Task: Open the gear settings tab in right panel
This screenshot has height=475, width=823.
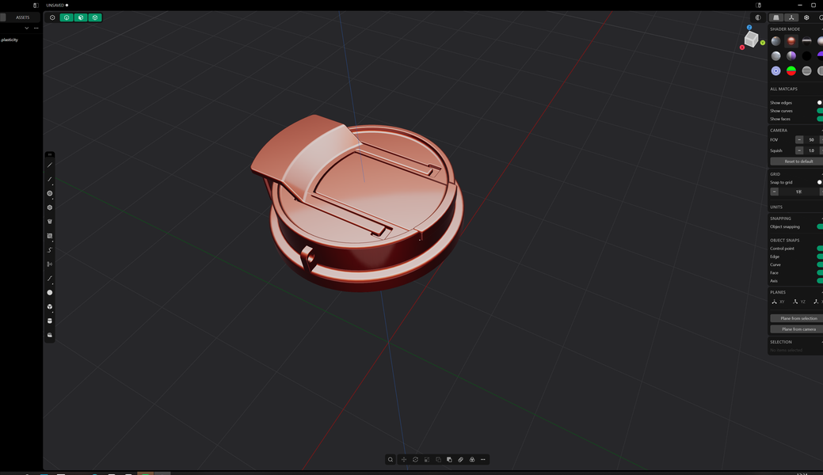Action: click(806, 18)
